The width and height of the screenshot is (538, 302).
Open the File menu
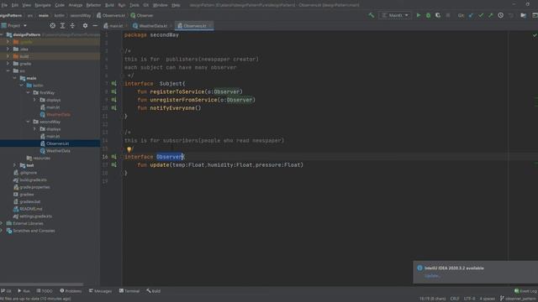[x=4, y=5]
